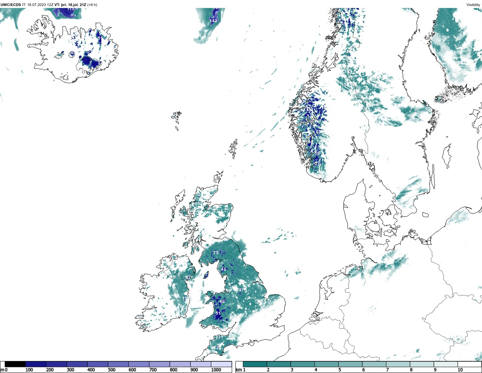Screen dimensions: 482x373
Task: Click the "Visibility" title at top right
Action: point(473,5)
